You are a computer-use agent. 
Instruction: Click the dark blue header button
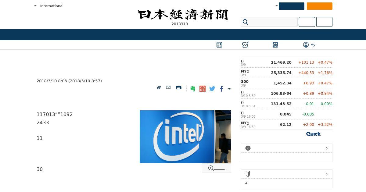292,6
